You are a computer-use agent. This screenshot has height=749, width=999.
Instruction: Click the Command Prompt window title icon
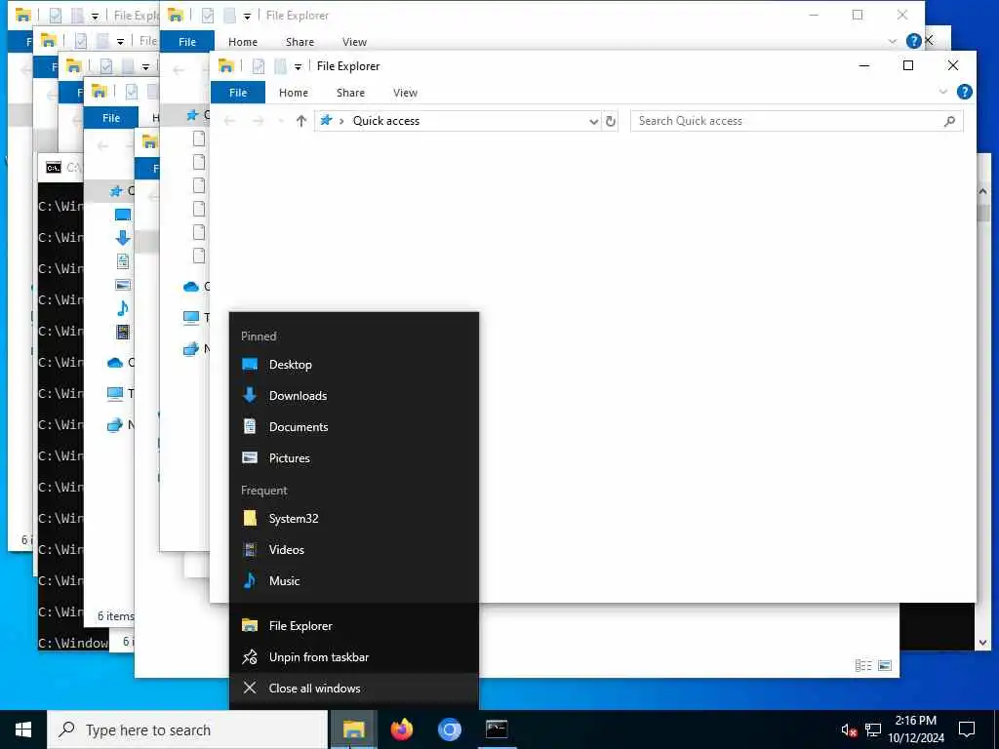click(54, 168)
